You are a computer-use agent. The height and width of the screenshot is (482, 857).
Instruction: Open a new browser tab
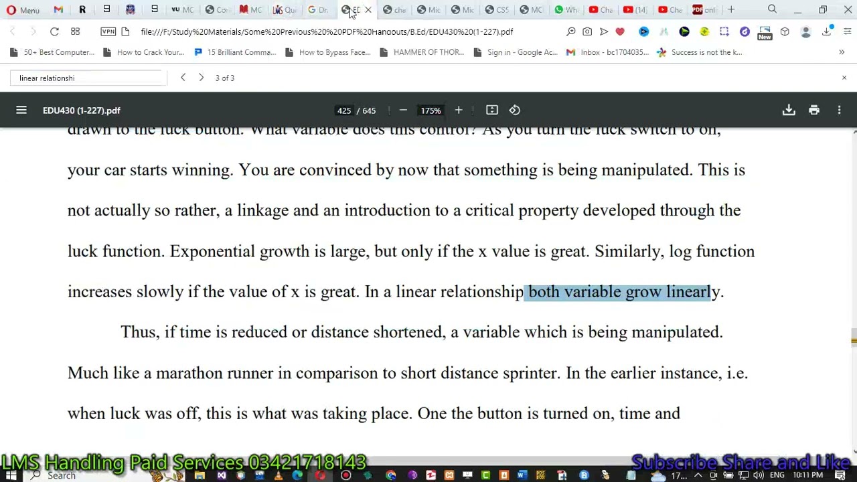(731, 9)
